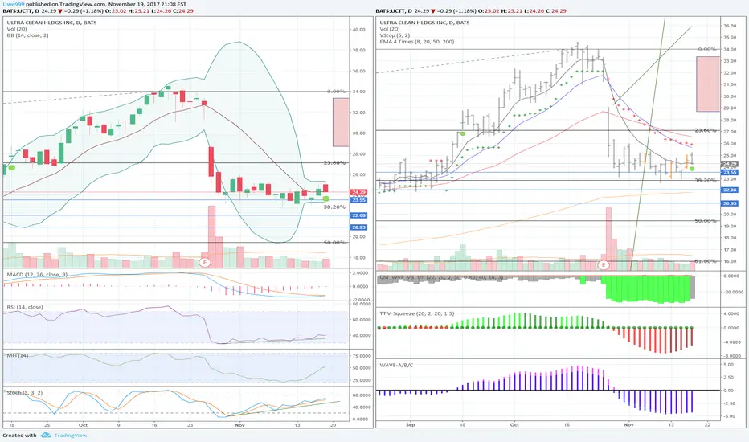Select the BB (14, close, 2) indicator label
The image size is (749, 442).
pos(27,35)
